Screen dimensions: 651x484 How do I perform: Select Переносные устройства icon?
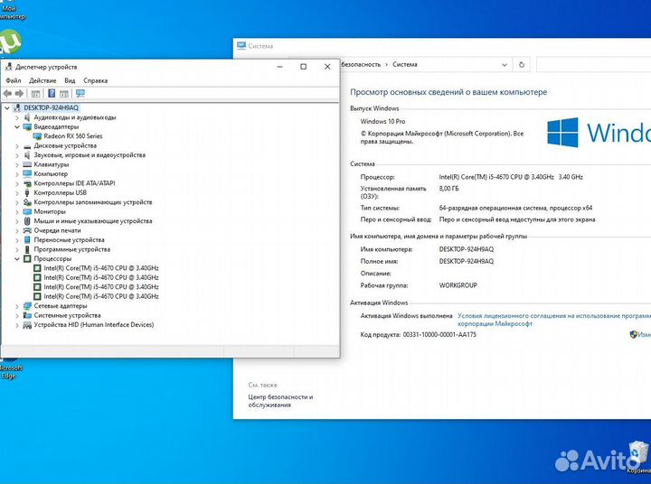coord(27,239)
